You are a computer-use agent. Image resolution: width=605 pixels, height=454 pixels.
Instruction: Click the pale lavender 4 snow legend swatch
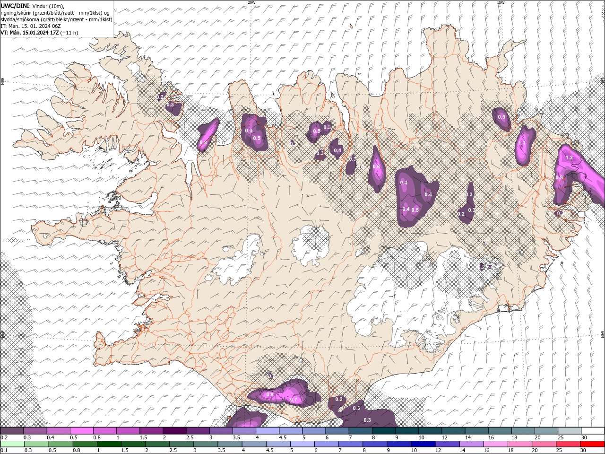pyautogui.click(x=267, y=431)
